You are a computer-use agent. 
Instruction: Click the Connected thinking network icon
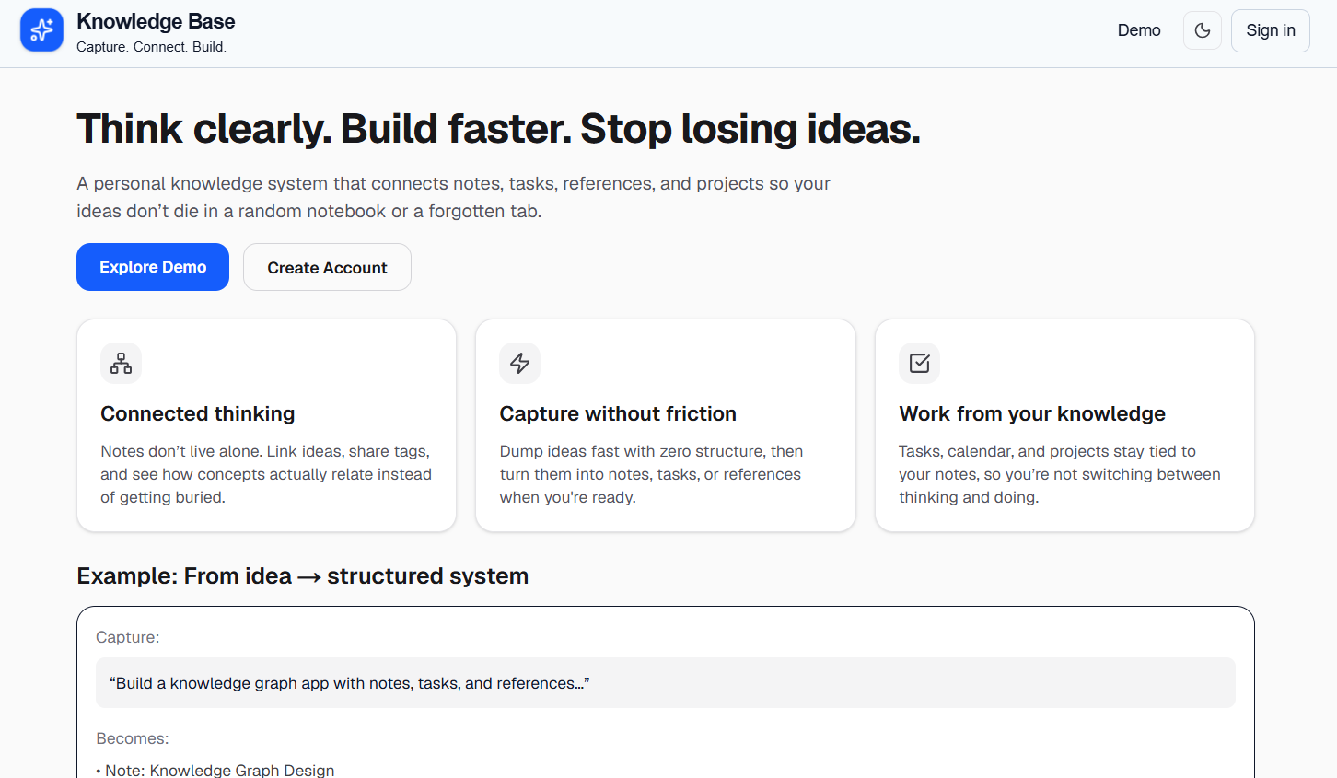pos(121,363)
